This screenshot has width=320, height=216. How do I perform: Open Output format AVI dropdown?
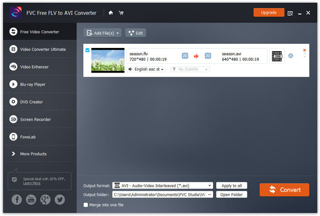[x=163, y=186]
